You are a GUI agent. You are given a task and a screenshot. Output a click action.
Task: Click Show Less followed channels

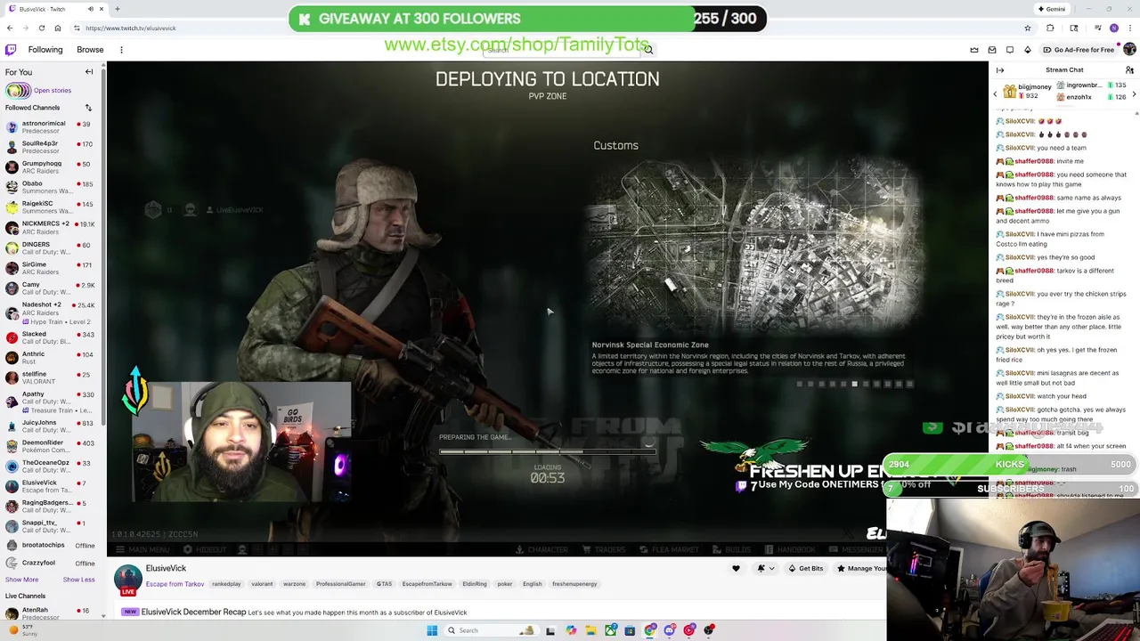click(78, 580)
